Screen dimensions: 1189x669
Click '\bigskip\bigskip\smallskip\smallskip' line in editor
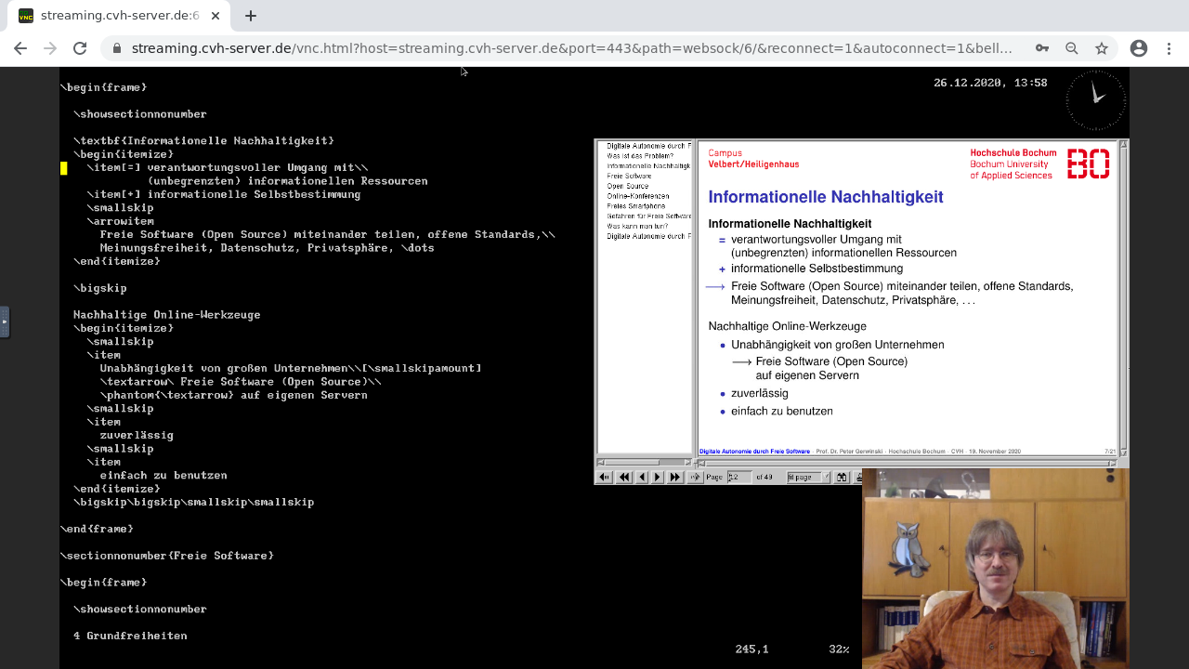194,502
